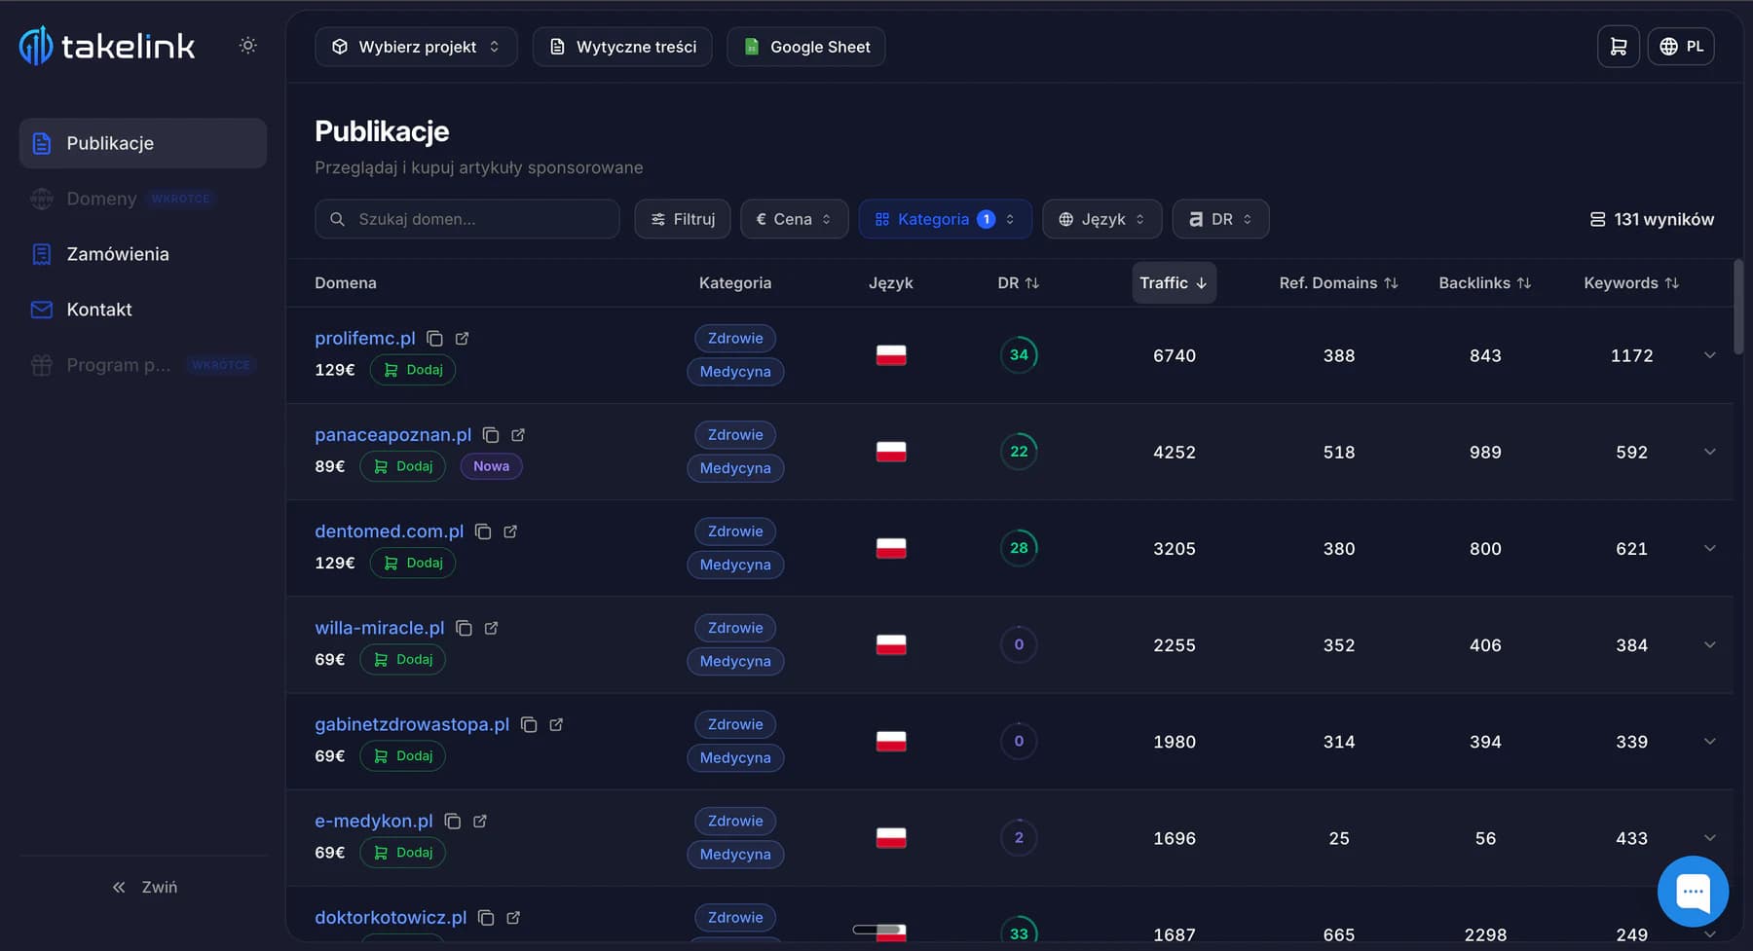Open the DR filter dropdown
The width and height of the screenshot is (1753, 951).
[x=1220, y=219]
